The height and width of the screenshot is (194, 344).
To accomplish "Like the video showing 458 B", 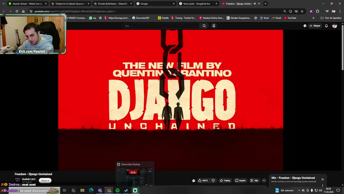I will tap(203, 181).
